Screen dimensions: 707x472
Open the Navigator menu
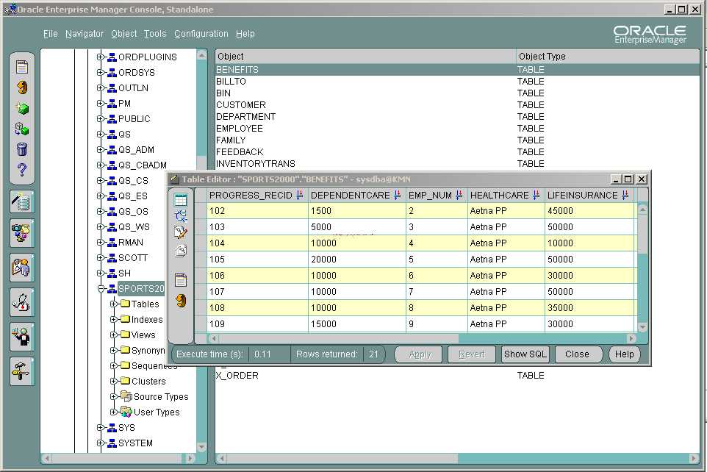(85, 34)
